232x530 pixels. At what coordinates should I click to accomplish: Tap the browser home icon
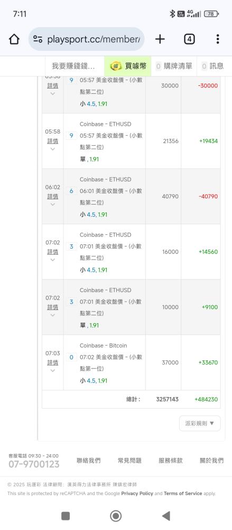(14, 39)
